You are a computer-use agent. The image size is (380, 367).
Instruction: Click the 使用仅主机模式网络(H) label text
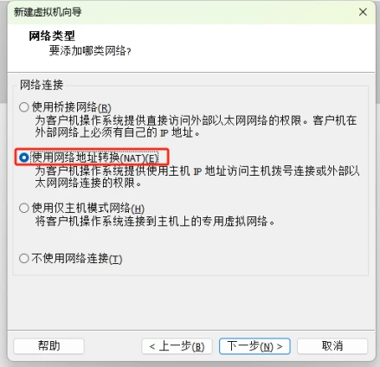(x=88, y=208)
